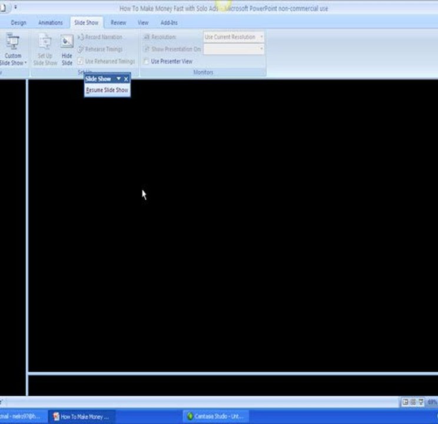This screenshot has width=438, height=424.
Task: Enable Use Presenter View checkbox
Action: tap(146, 61)
